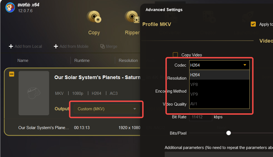Click the DVDFab monkey logo icon
Image resolution: width=273 pixels, height=157 pixels.
pos(10,7)
